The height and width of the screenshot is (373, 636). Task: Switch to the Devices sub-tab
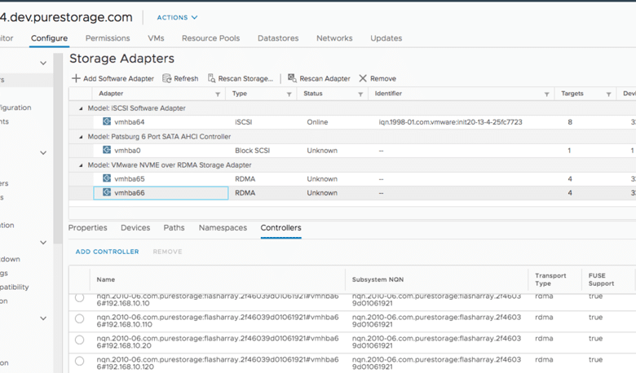pos(135,227)
